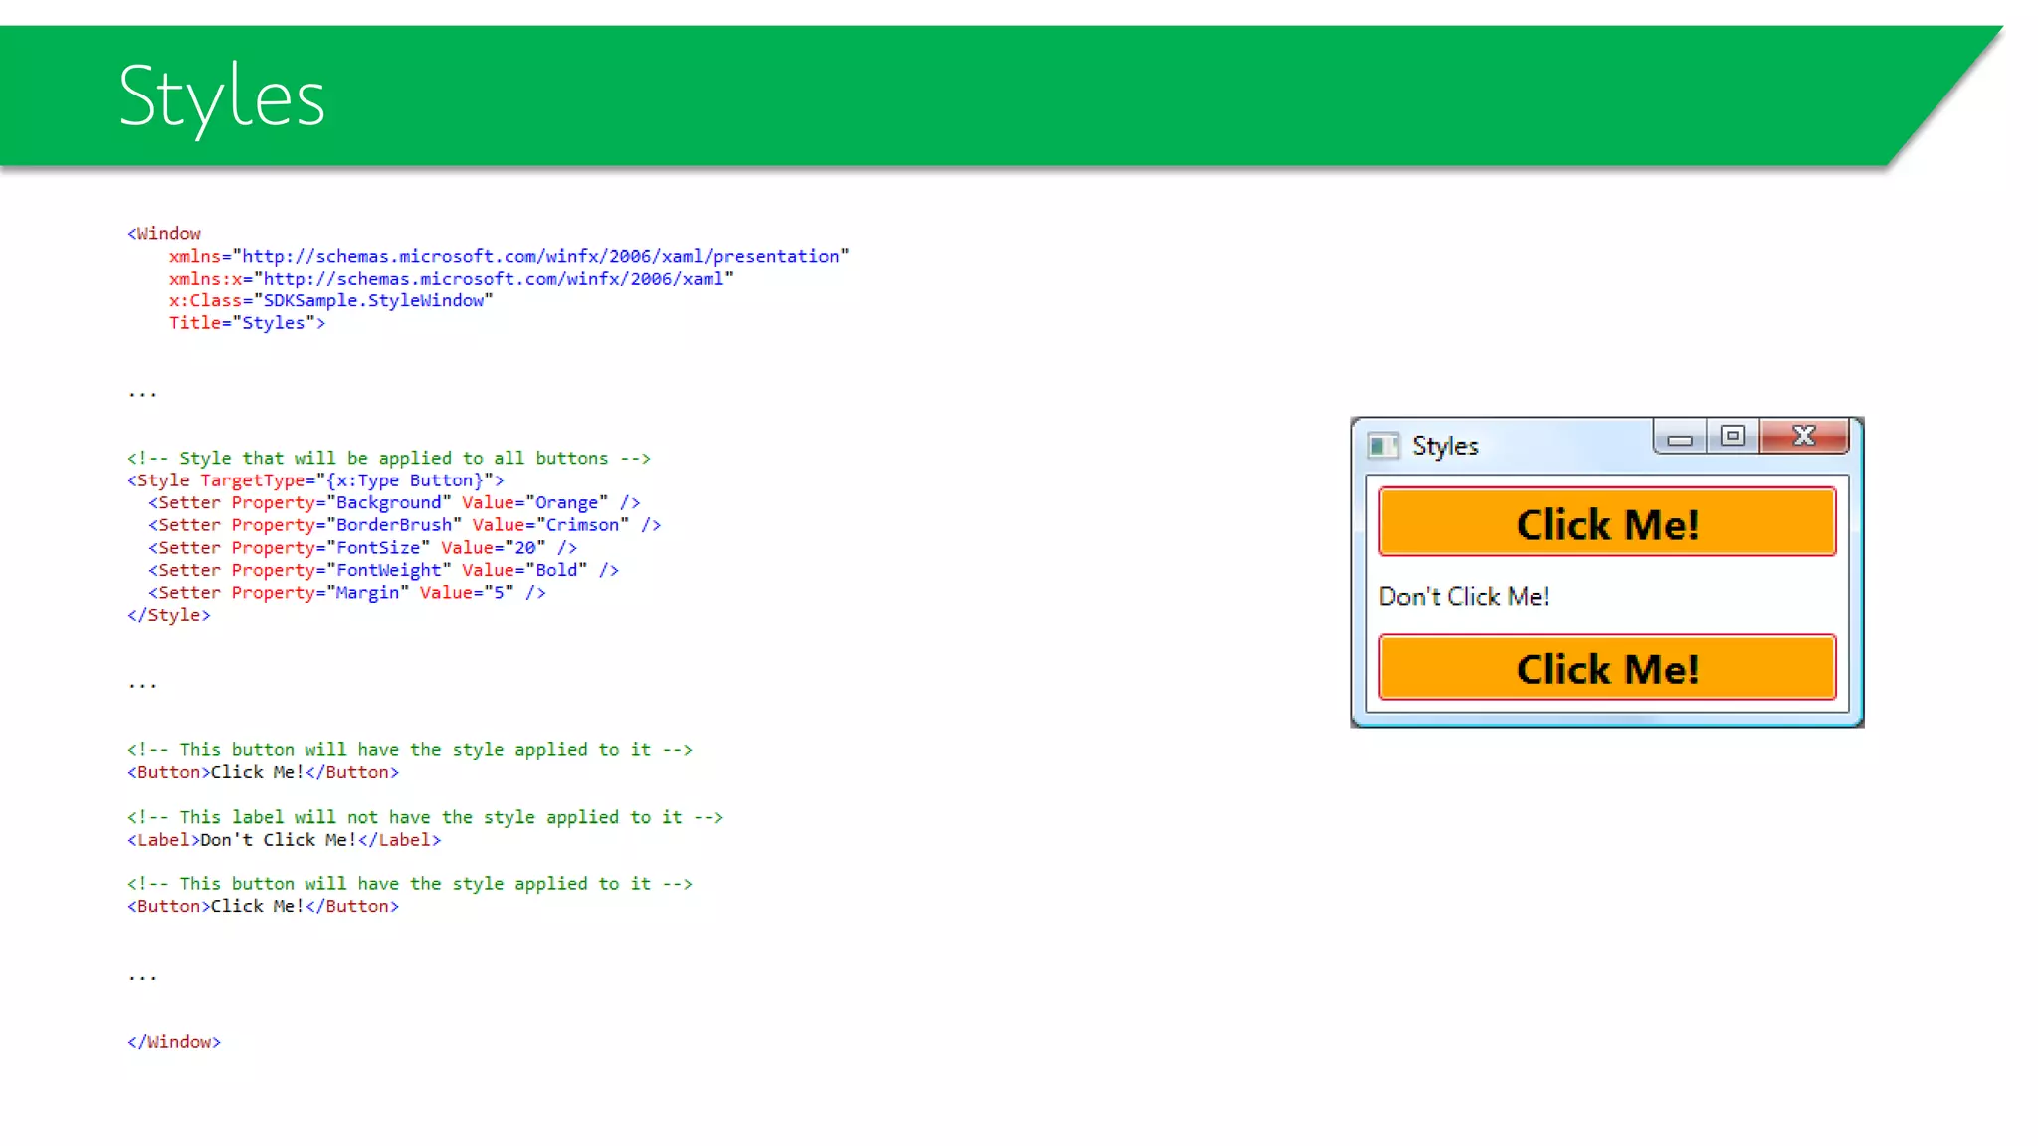Screen dimensions: 2038x1146
Task: Close the Styles sample window
Action: coord(1804,436)
